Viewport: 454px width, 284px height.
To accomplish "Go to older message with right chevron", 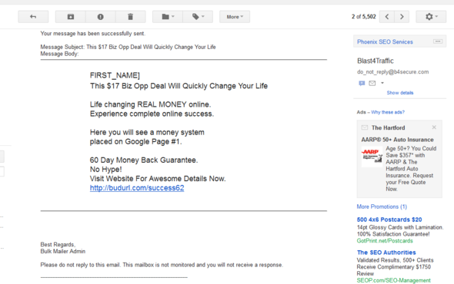I will click(402, 17).
